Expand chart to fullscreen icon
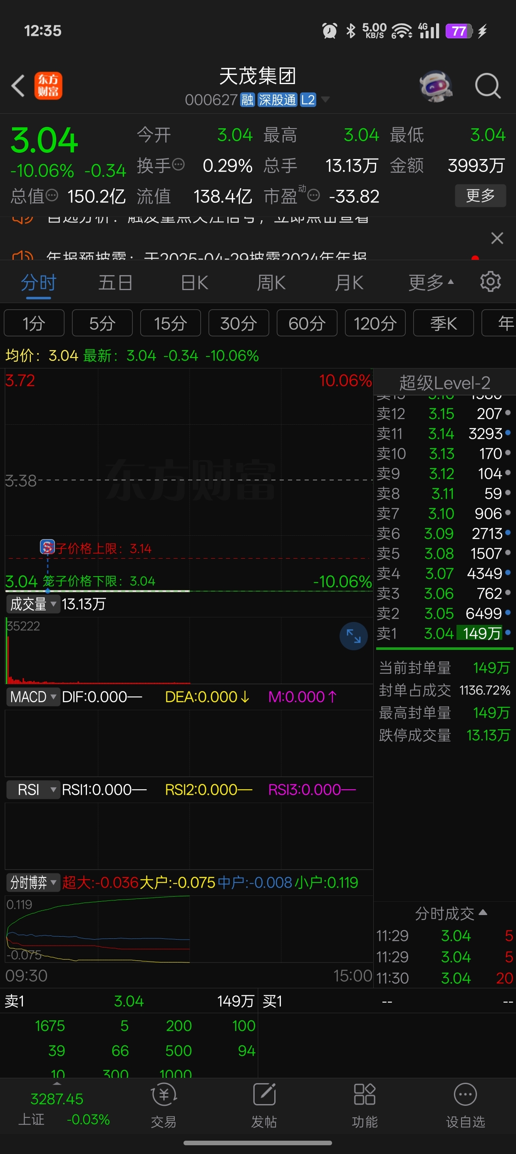Image resolution: width=516 pixels, height=1154 pixels. click(x=353, y=636)
